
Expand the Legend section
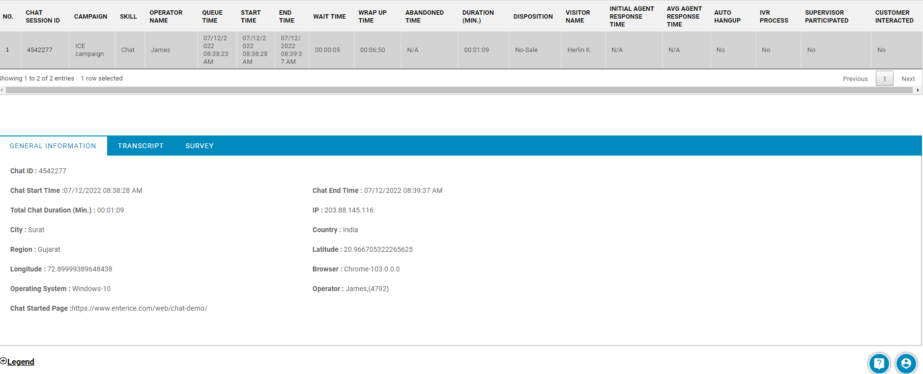click(x=21, y=362)
